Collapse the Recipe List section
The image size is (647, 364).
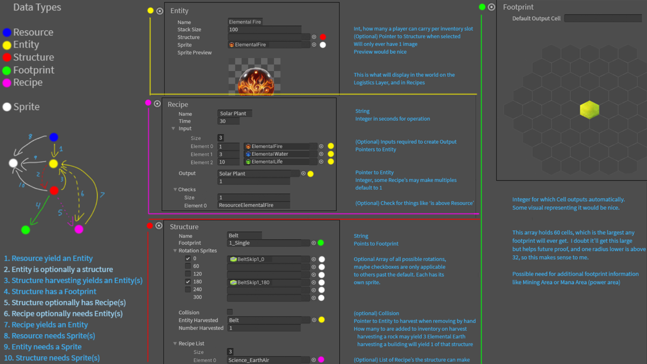[174, 344]
